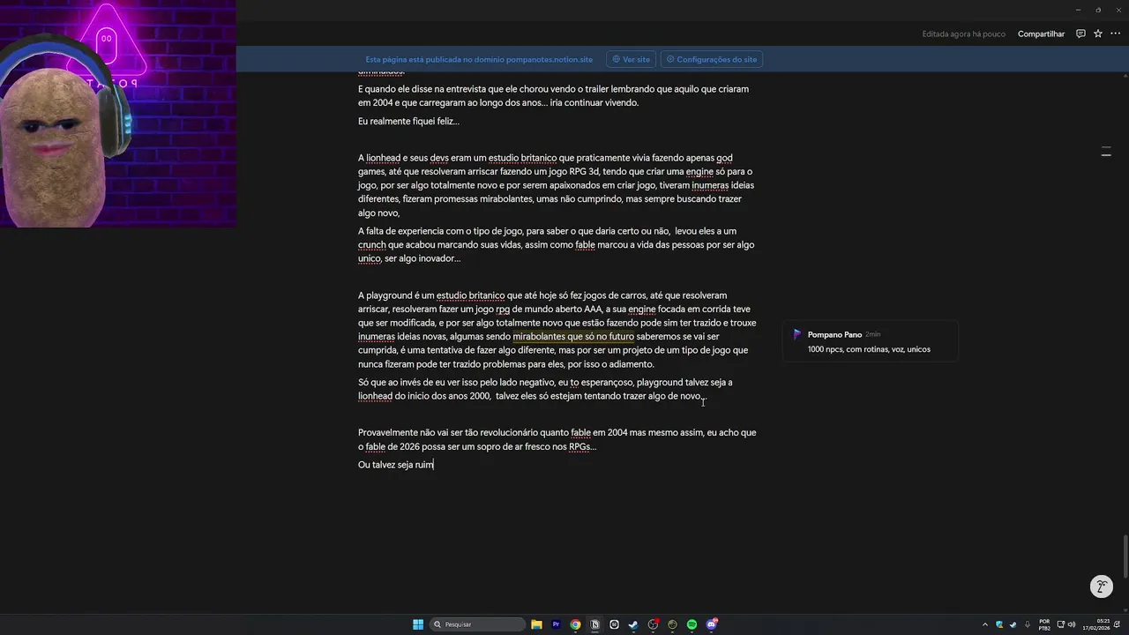Viewport: 1129px width, 635px height.
Task: Click the Steam icon in system tray
Action: [1013, 624]
